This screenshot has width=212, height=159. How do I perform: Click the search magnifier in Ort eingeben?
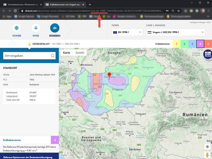click(x=53, y=56)
